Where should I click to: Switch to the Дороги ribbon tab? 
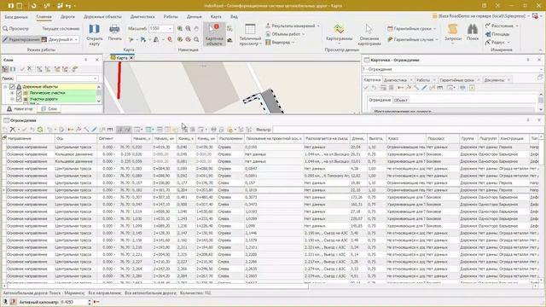67,17
